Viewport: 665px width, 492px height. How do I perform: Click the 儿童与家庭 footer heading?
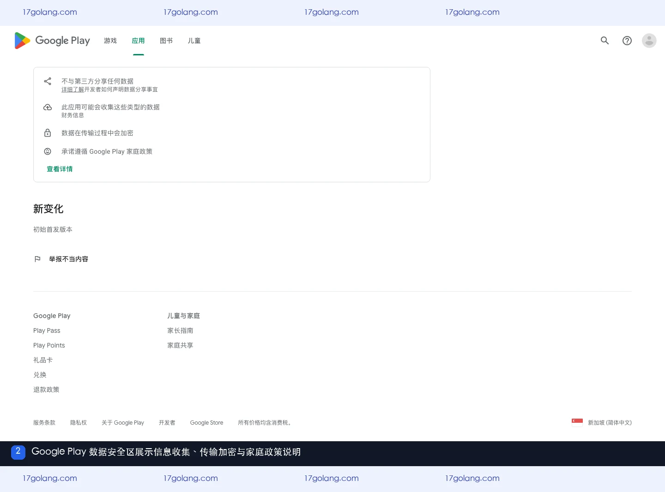[183, 316]
